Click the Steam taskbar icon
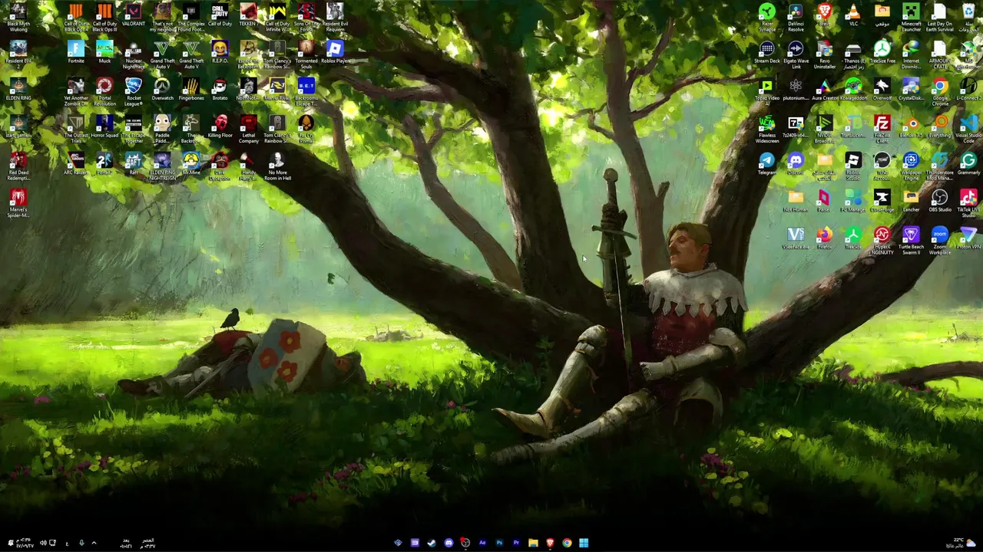The image size is (983, 552). click(432, 543)
